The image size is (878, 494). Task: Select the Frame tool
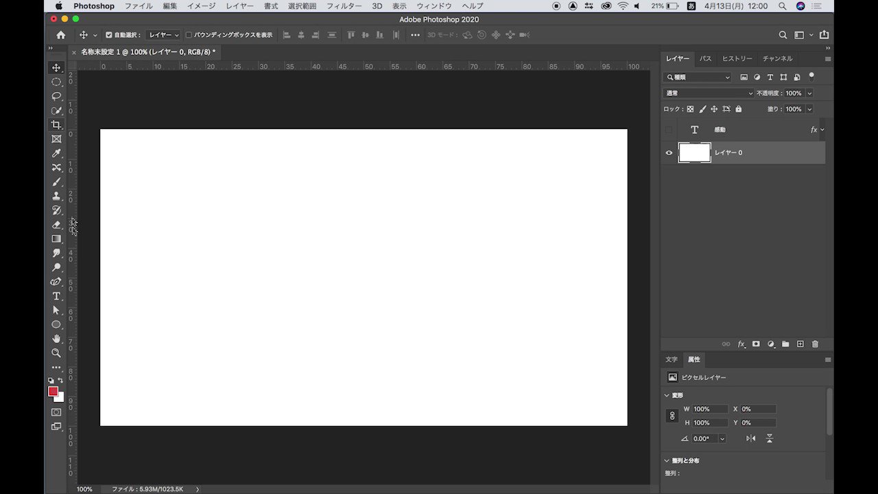coord(56,139)
